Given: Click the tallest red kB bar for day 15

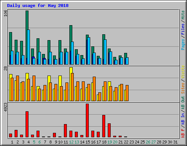Looking at the screenshot, I should point(87,120).
